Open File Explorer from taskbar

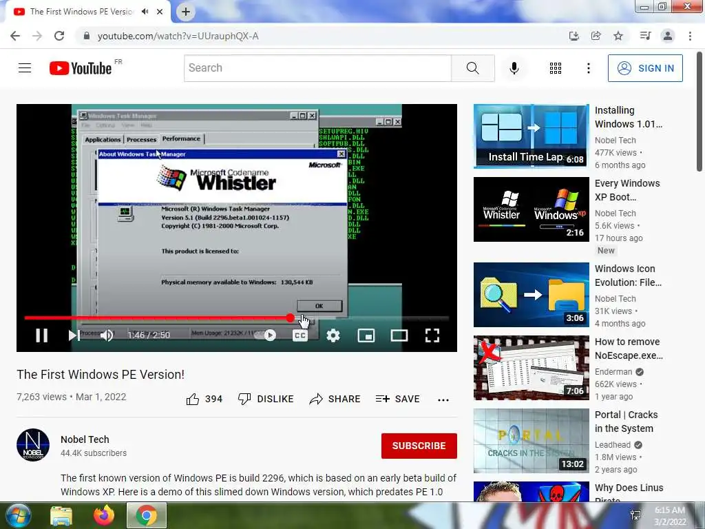click(x=61, y=515)
